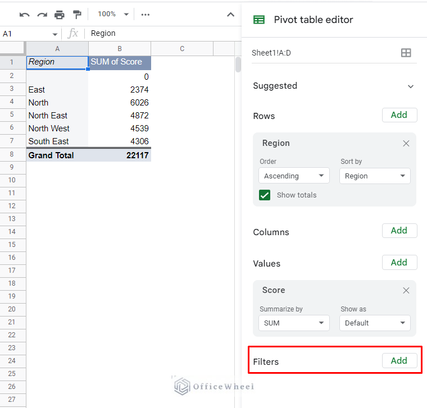Viewport: 427px width, 408px height.
Task: Open the Show as Default dropdown
Action: (375, 323)
